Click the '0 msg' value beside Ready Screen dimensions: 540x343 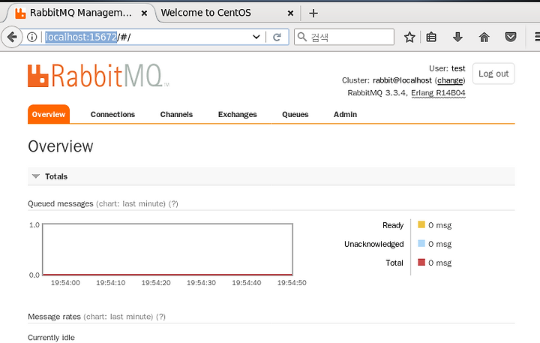439,225
